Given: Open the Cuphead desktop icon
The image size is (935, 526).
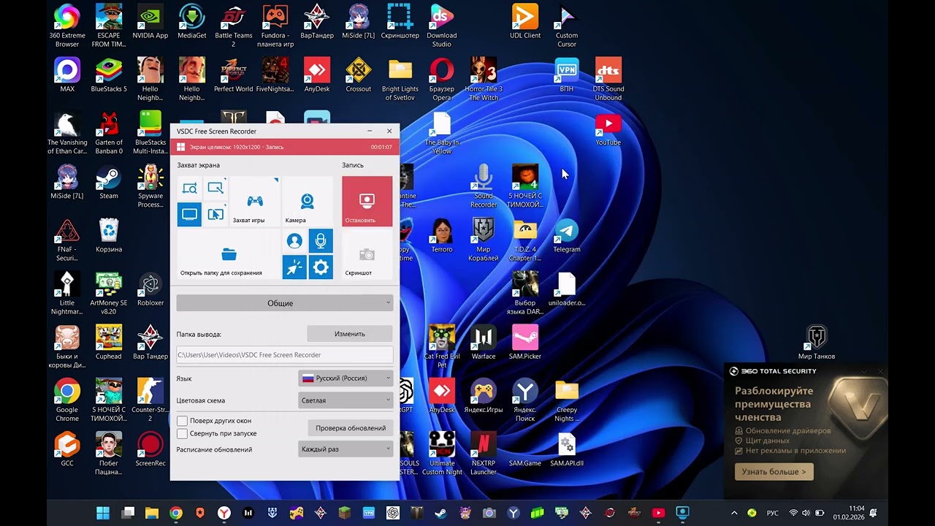Looking at the screenshot, I should (109, 343).
